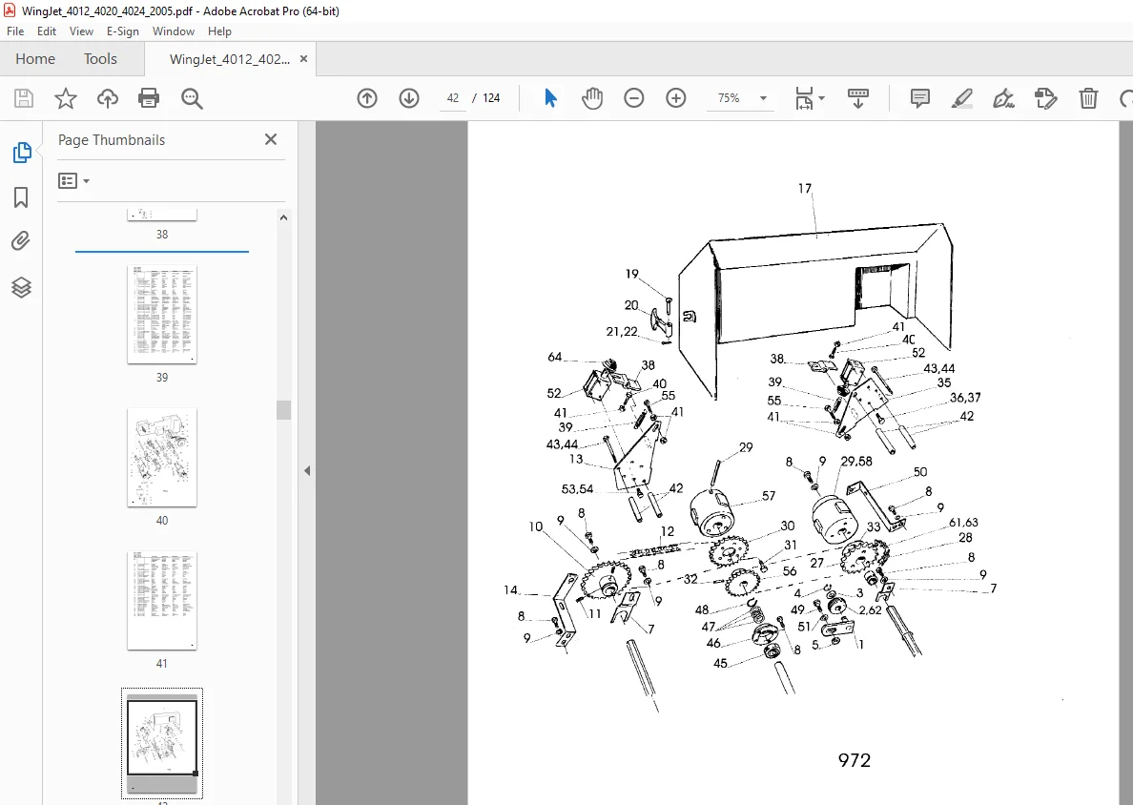Toggle the Attachments paperclip panel
The height and width of the screenshot is (805, 1133).
click(x=21, y=240)
